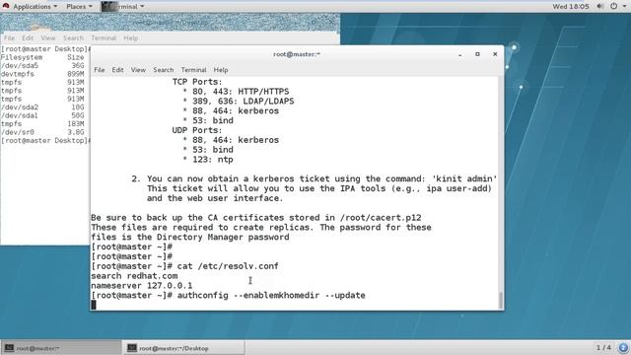Open Edit menu in root@master:~ terminal
This screenshot has width=631, height=355.
(x=117, y=70)
